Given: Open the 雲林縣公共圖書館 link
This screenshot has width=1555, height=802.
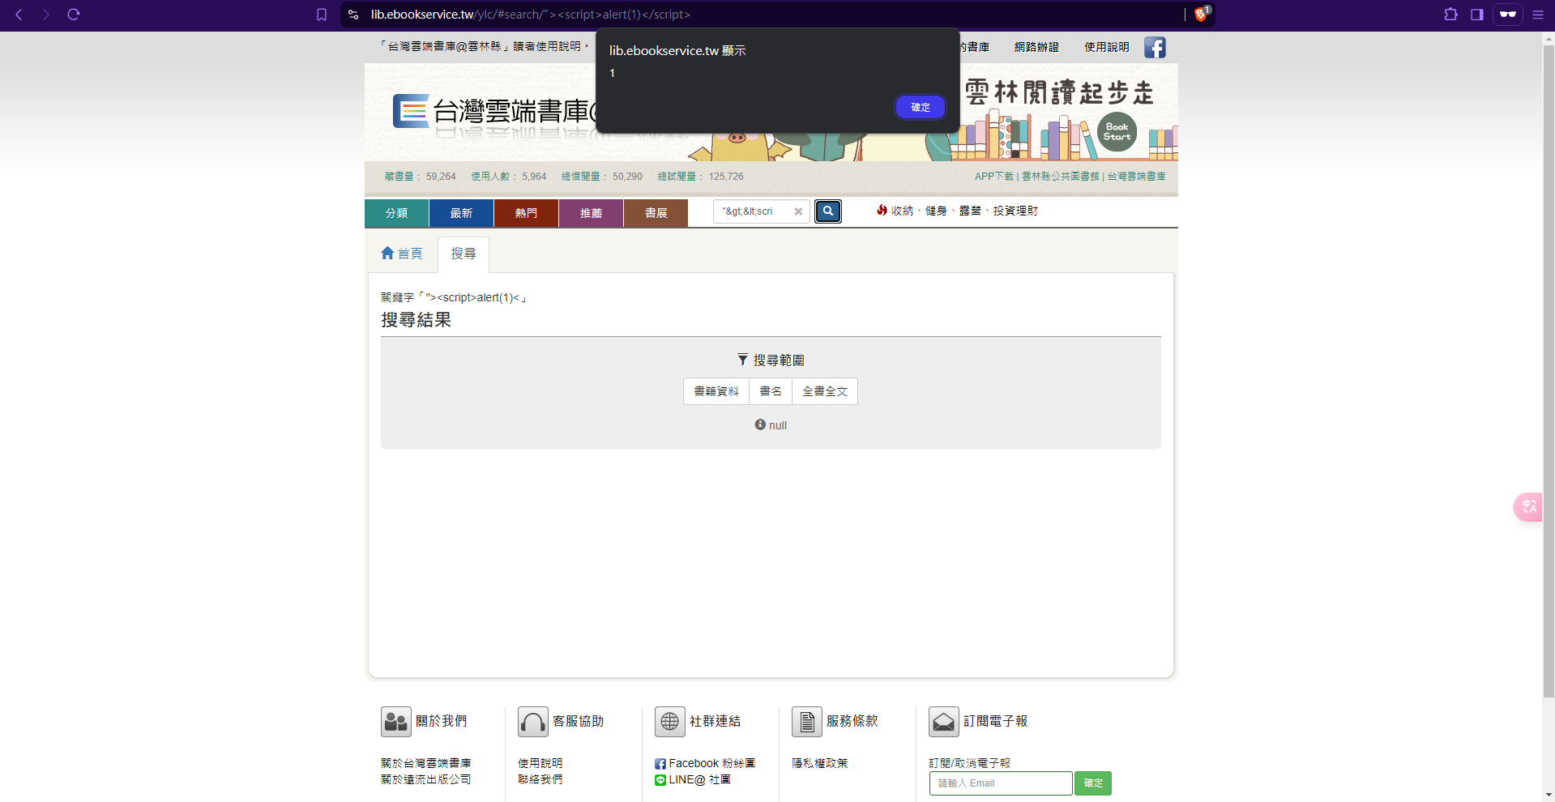Looking at the screenshot, I should point(1061,177).
